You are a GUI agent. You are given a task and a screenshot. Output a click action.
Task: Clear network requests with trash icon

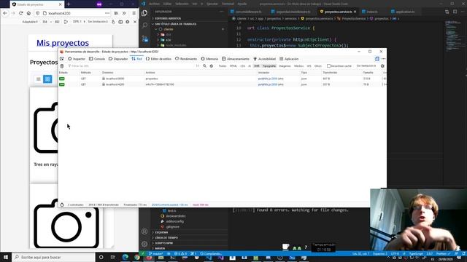click(x=62, y=66)
